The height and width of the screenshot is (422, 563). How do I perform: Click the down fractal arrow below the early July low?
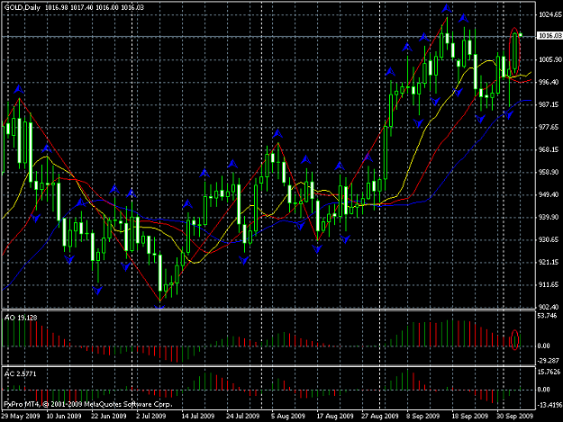click(x=159, y=307)
